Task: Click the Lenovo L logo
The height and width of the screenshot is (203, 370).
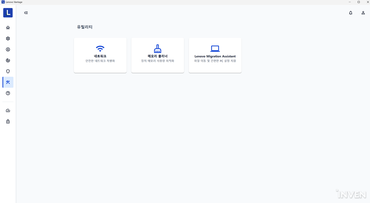Action: point(8,13)
